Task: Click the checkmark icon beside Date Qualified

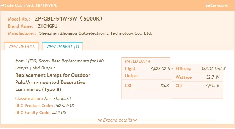Action: click(x=2, y=5)
